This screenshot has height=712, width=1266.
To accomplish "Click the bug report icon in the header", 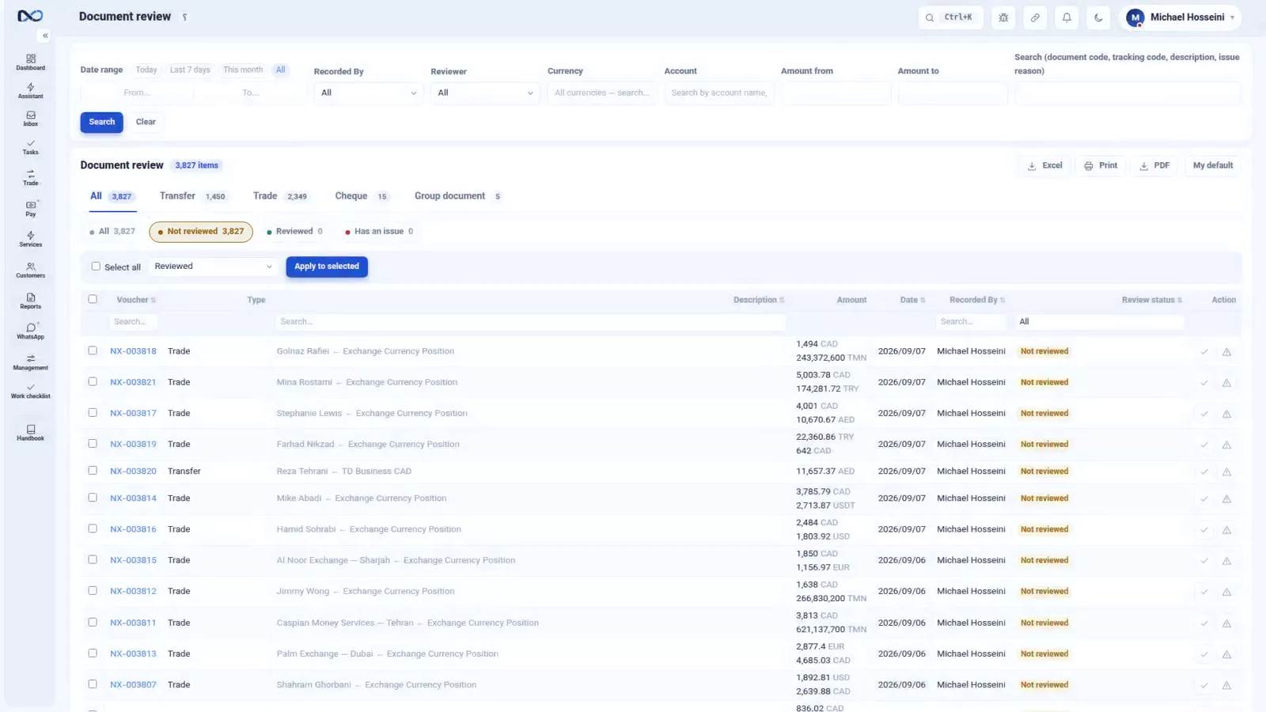I will point(1003,17).
